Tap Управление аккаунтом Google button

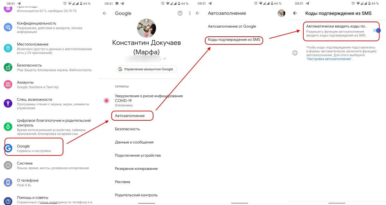point(146,69)
